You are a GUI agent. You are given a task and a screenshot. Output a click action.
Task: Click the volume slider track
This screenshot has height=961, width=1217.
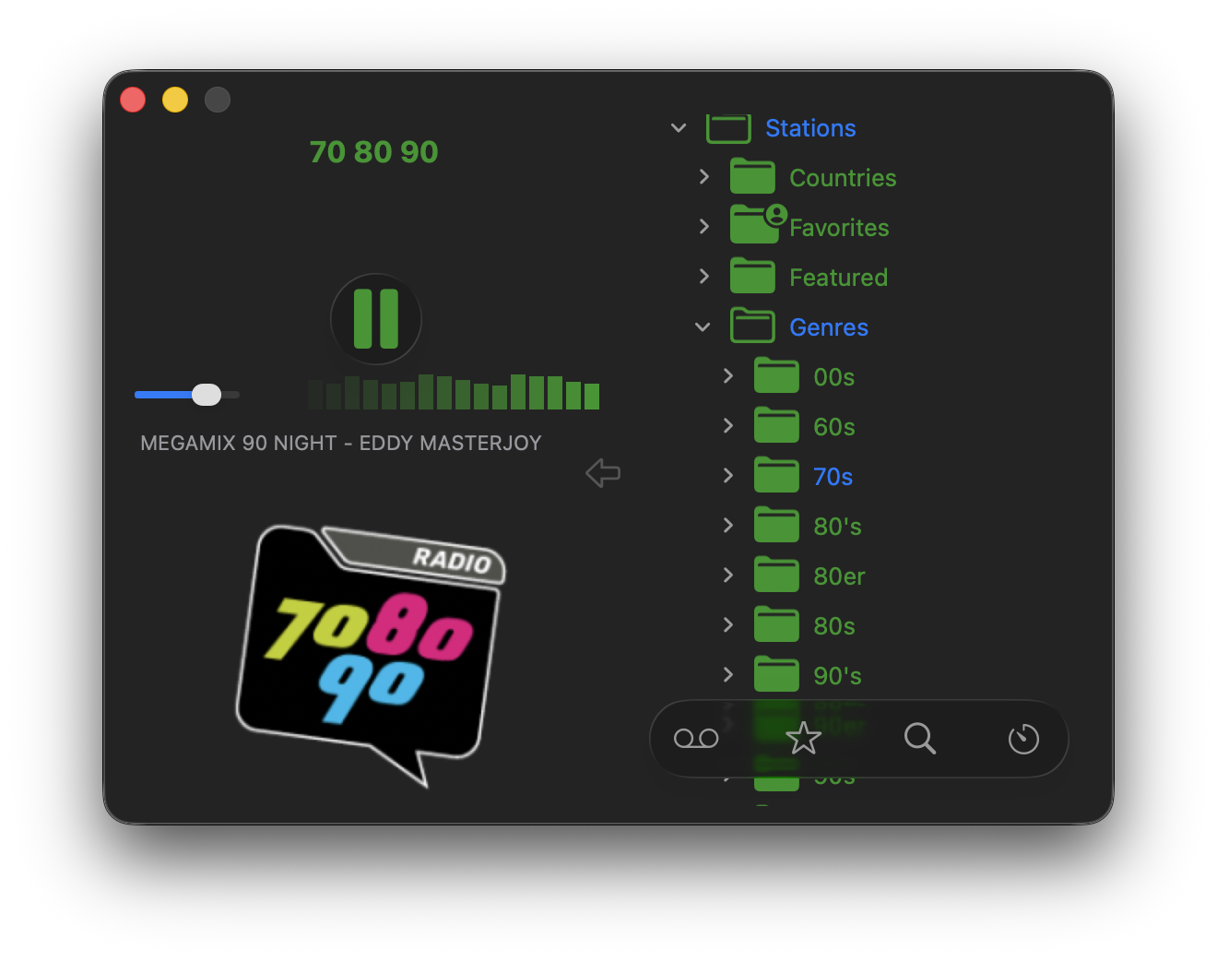[166, 395]
